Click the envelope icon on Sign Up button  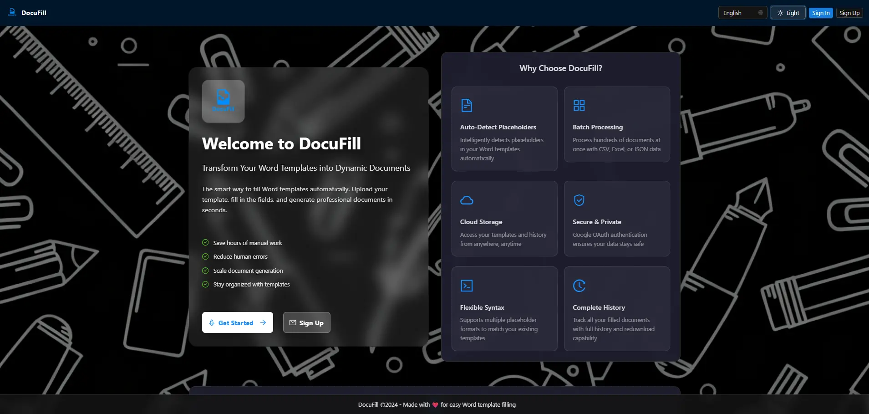point(293,322)
